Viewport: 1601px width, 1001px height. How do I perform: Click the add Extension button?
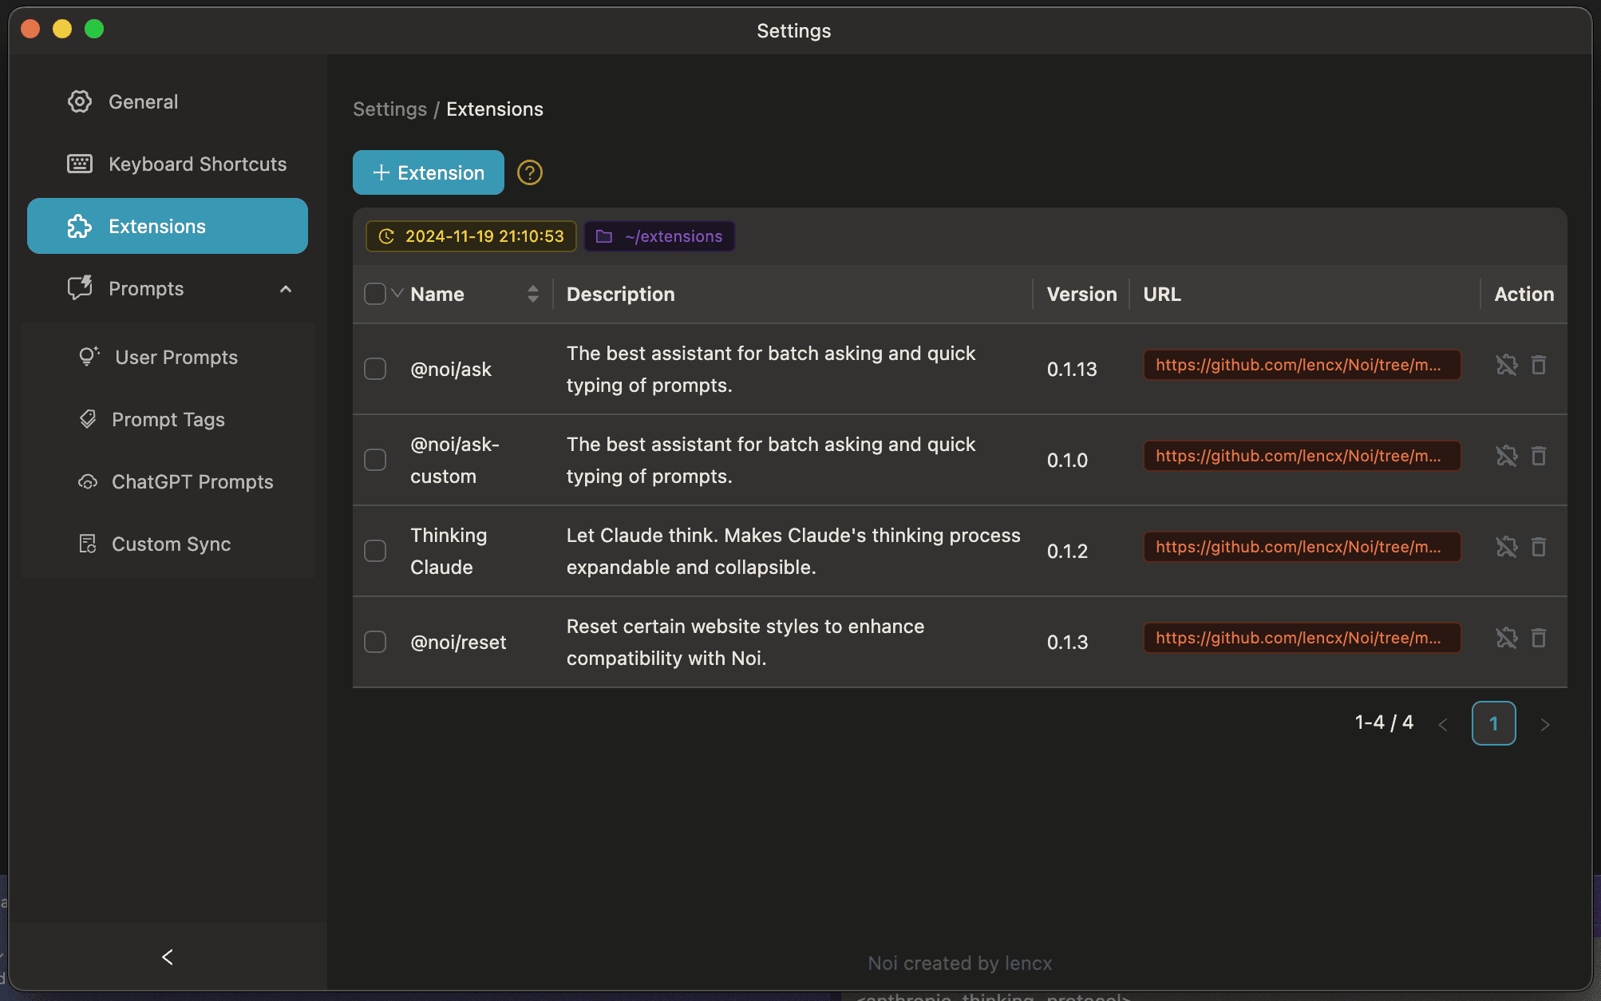(429, 172)
